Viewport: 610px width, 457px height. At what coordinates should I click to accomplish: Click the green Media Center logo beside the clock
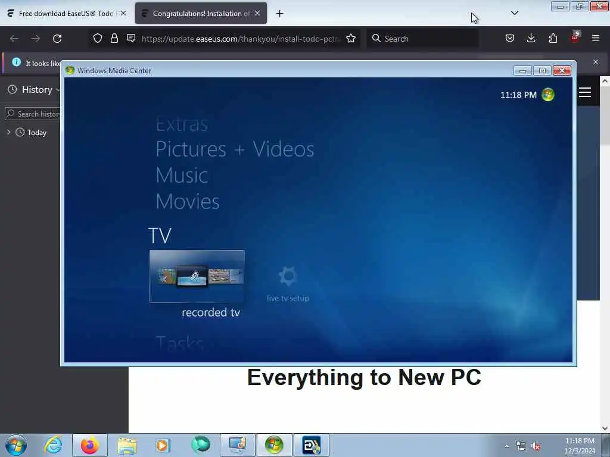[x=548, y=95]
